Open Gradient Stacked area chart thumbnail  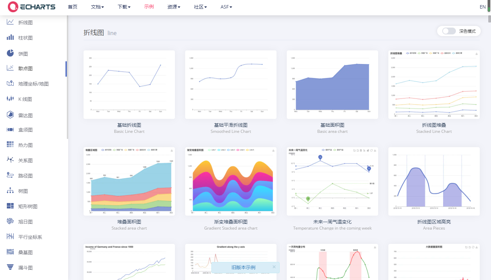[231, 181]
